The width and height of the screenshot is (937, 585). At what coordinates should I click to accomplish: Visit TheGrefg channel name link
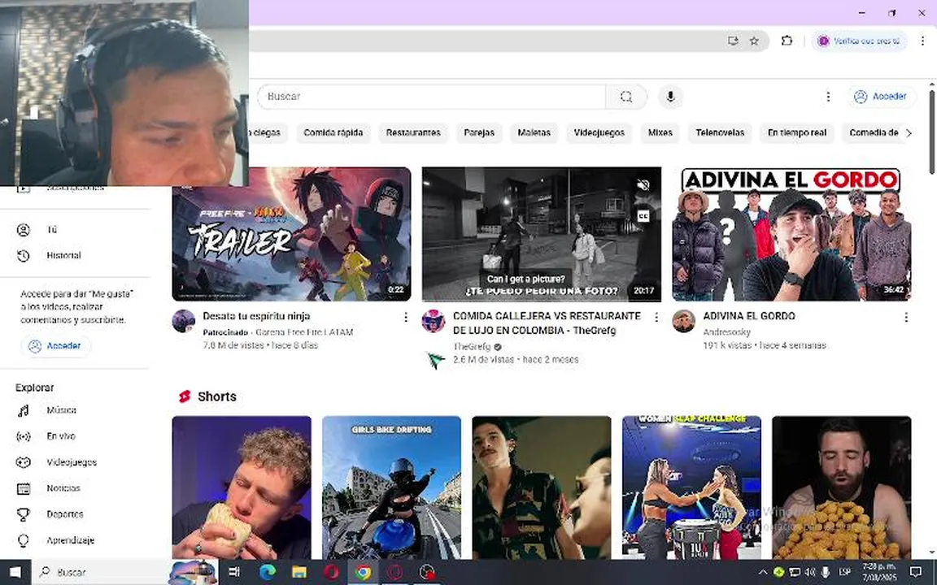(x=472, y=346)
